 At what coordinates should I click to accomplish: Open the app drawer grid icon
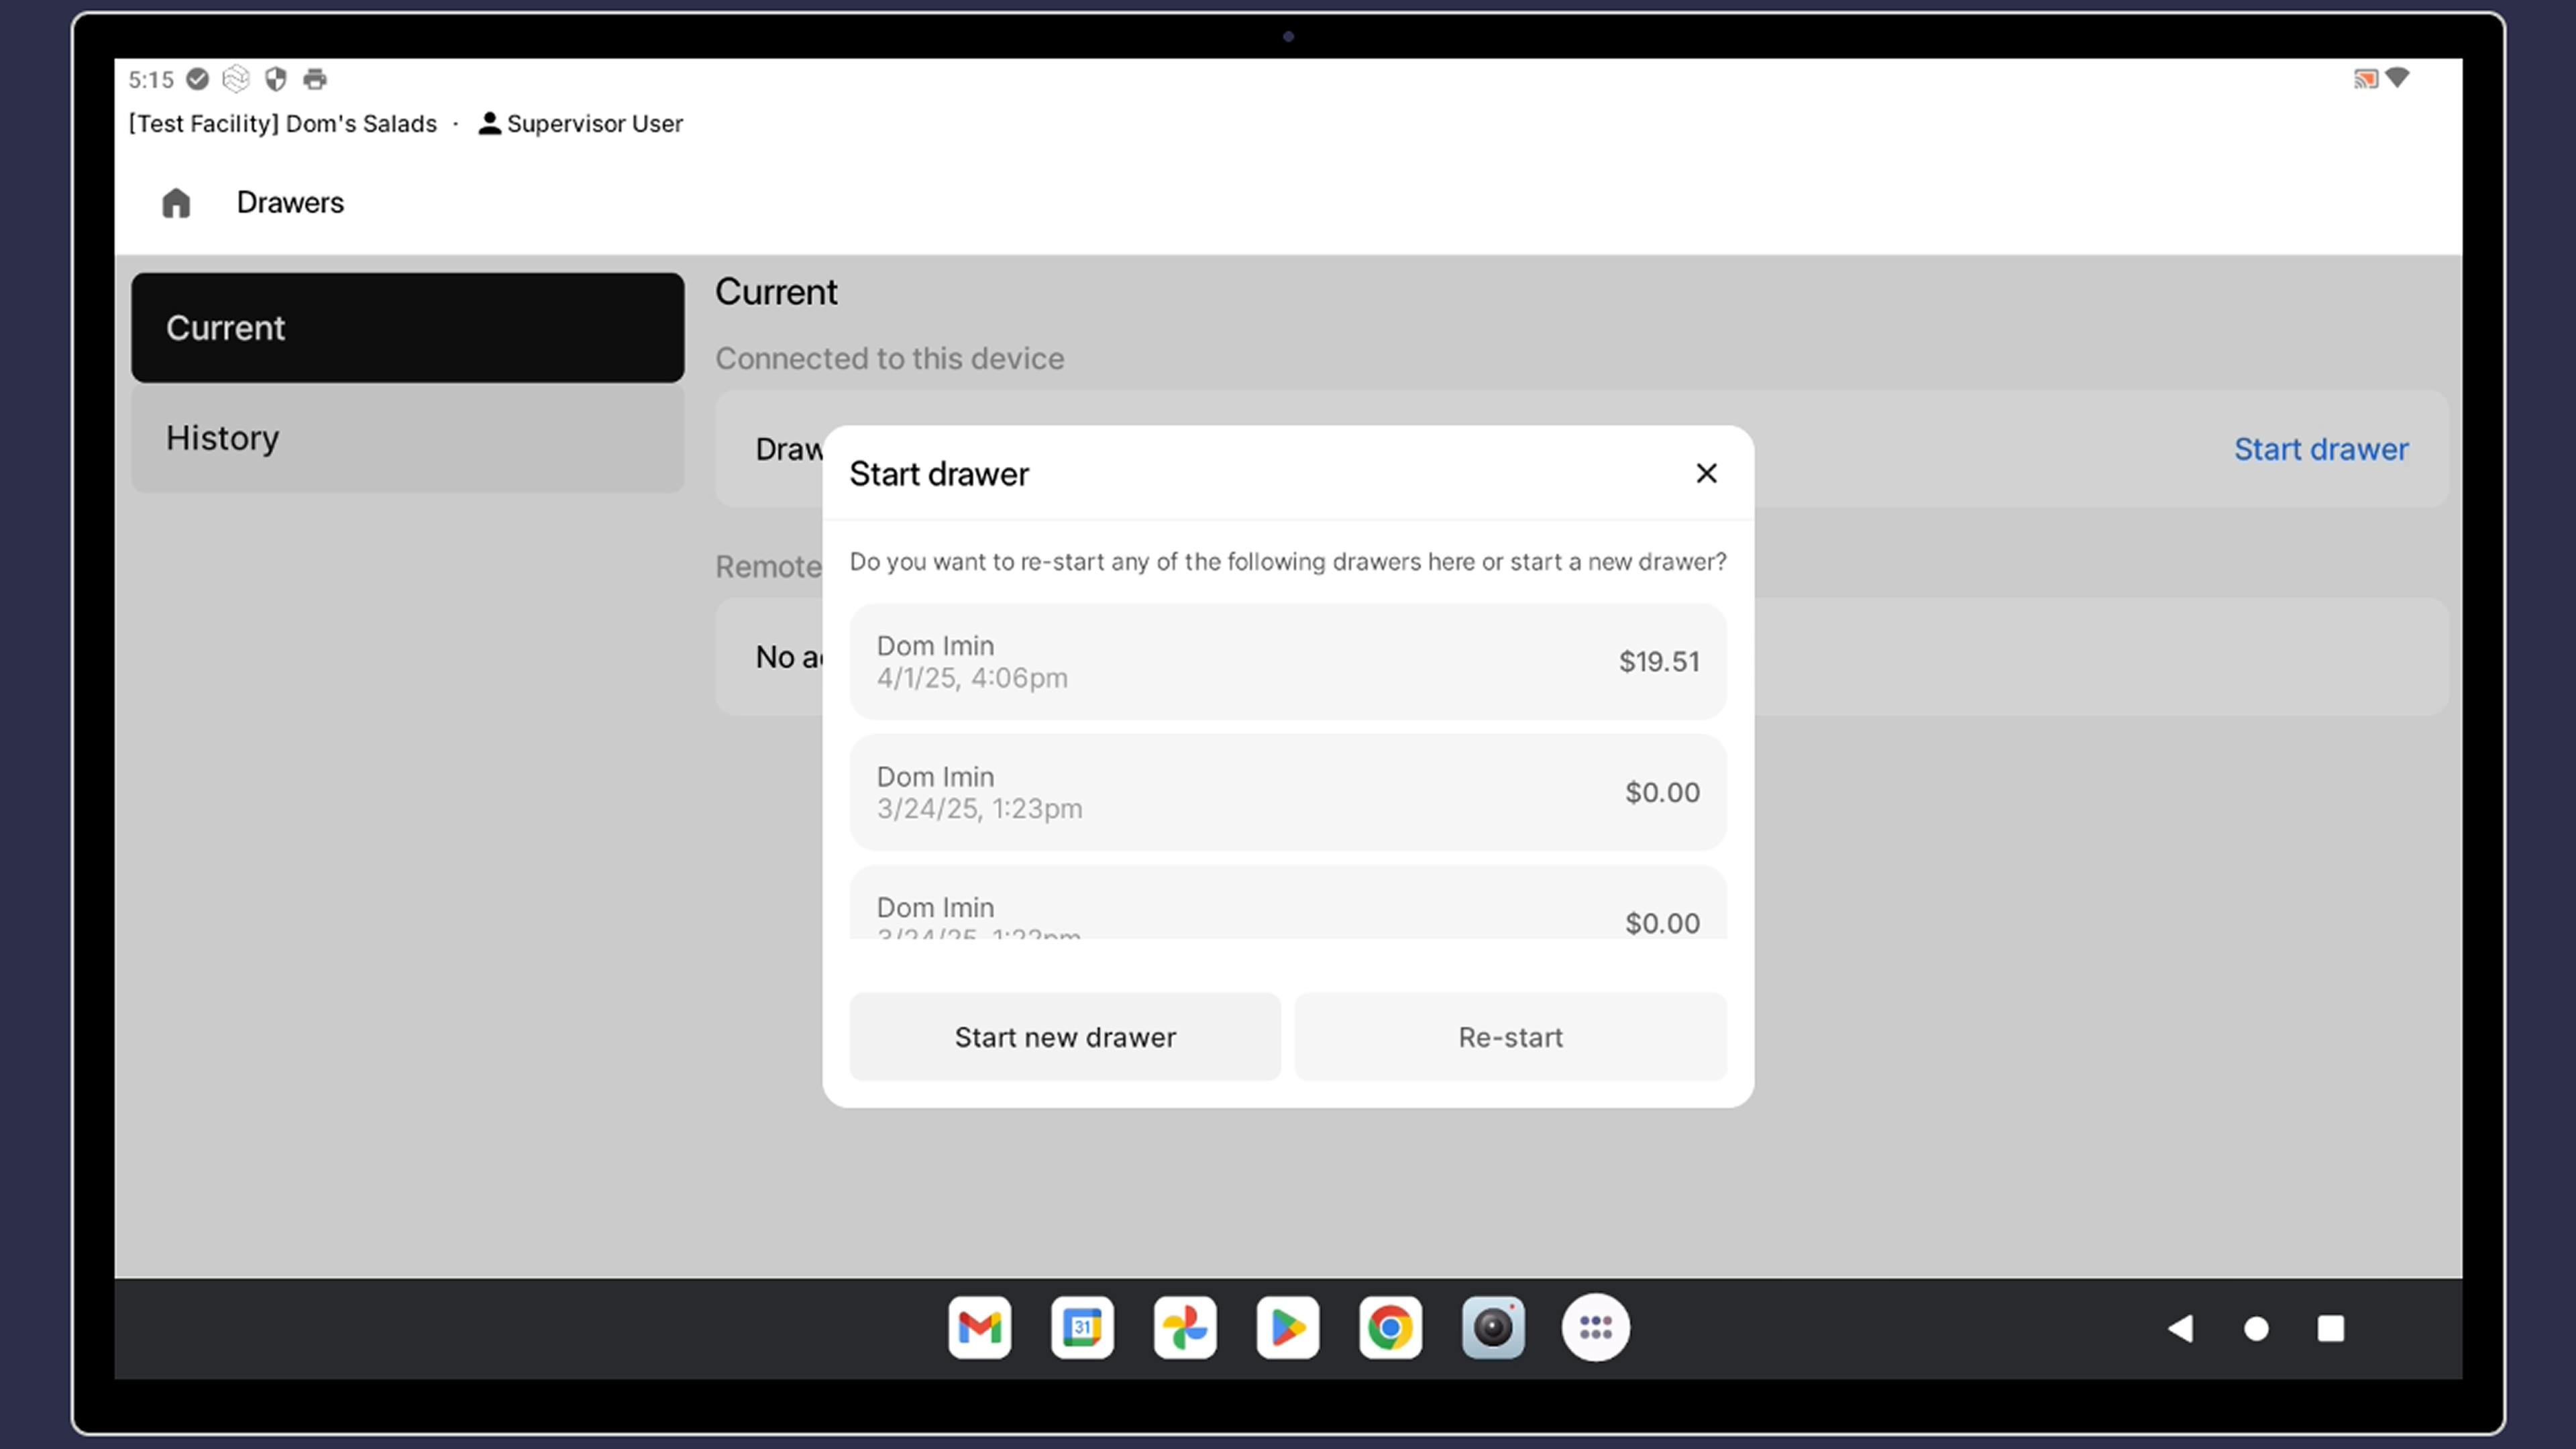tap(1596, 1328)
